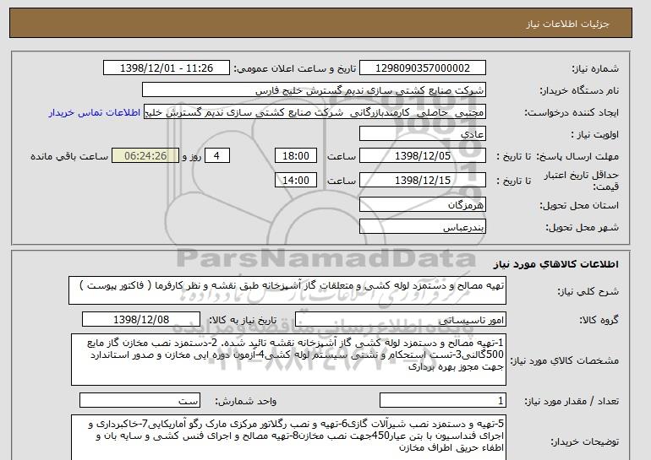
Task: Open buyer contact info link اطلاعات تماس خریدار
Action: coord(95,112)
